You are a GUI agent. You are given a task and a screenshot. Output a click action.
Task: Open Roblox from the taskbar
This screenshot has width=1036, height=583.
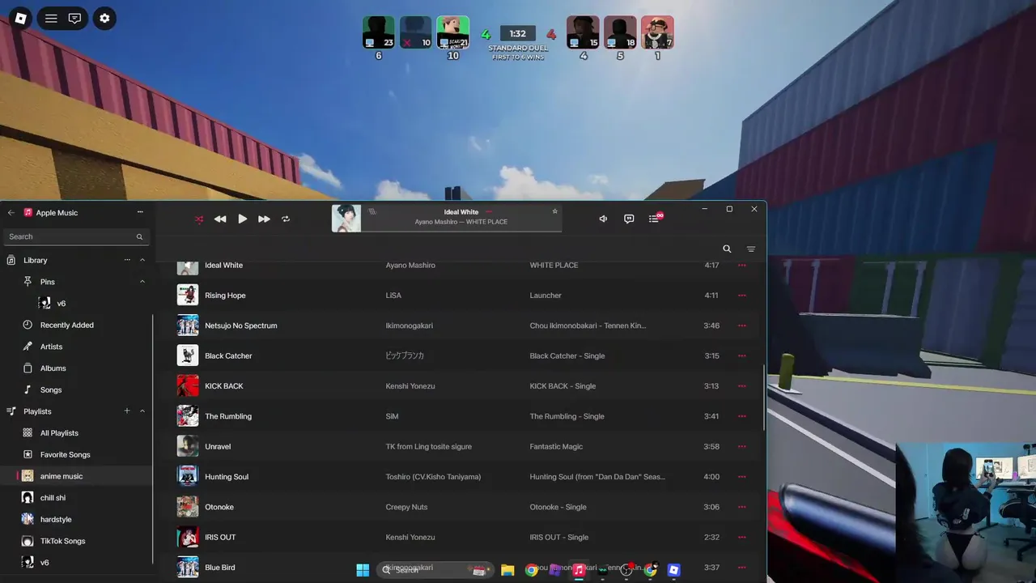[x=673, y=570]
